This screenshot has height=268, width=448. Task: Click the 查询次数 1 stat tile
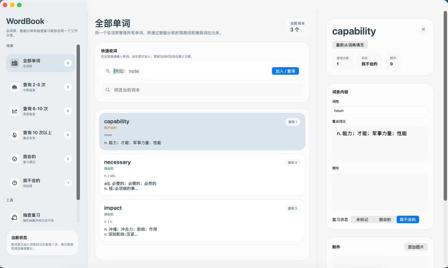pyautogui.click(x=342, y=61)
